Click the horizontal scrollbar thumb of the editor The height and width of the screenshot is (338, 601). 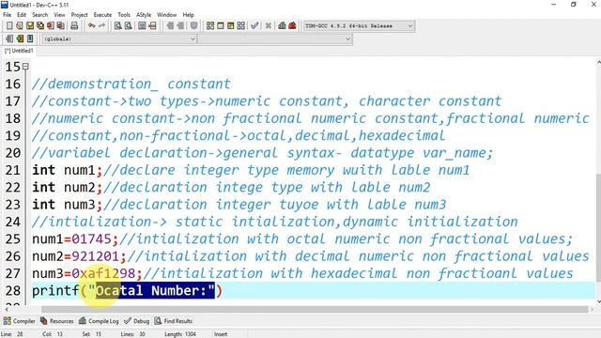(x=315, y=309)
